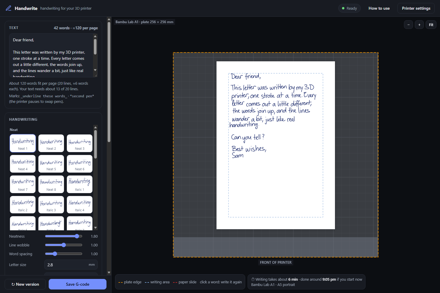Image resolution: width=440 pixels, height=293 pixels.
Task: Select the Neat 8 handwriting style
Action: (x=51, y=184)
